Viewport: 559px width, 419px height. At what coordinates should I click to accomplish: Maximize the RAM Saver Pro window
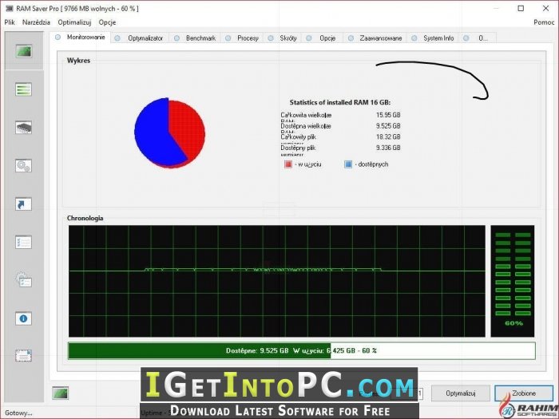pos(521,8)
